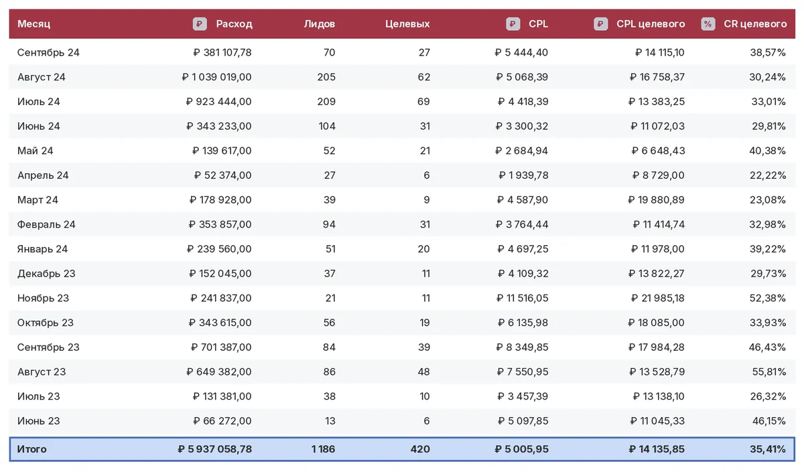
Task: Select the total target CPL ₽ 14 135,85
Action: click(657, 449)
